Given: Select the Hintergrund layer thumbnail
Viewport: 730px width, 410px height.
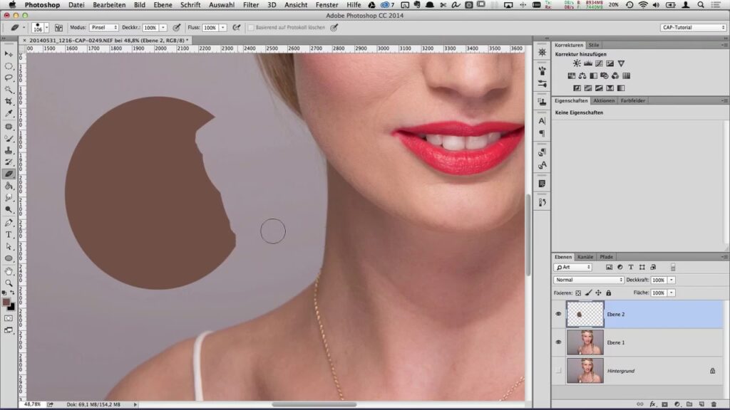Looking at the screenshot, I should click(585, 371).
